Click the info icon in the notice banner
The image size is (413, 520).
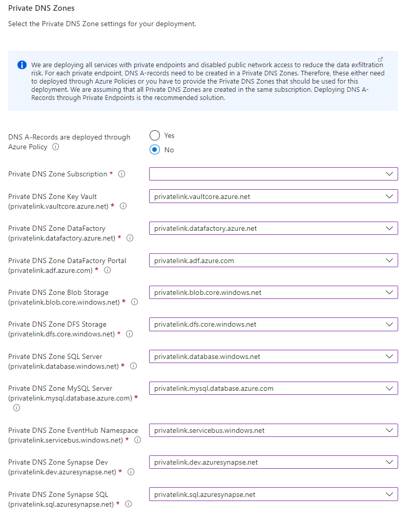(x=22, y=65)
